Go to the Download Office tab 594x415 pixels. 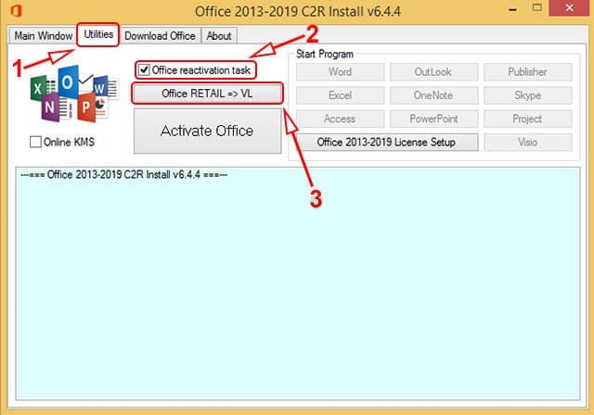coord(160,36)
